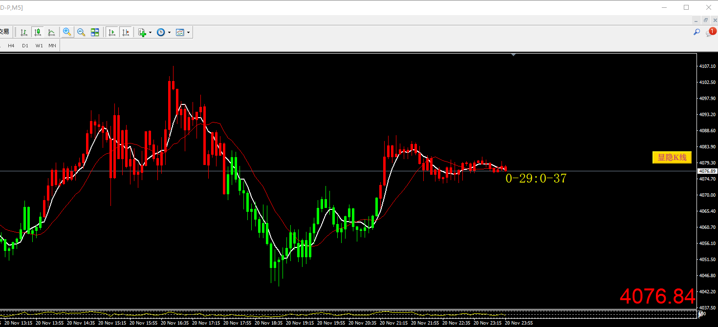Click the 20 Nov 23:55 time label

[519, 323]
